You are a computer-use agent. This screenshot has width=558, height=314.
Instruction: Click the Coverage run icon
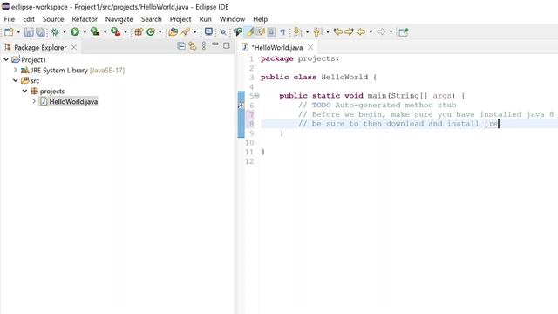click(x=95, y=32)
